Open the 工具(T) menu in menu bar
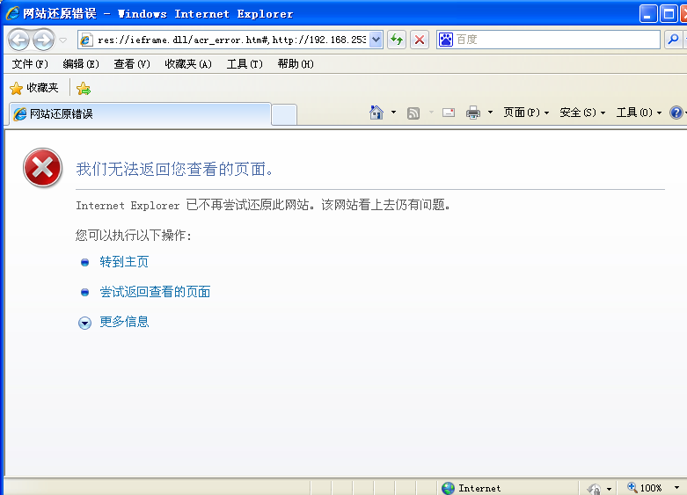Screen dimensions: 687x495 click(244, 64)
